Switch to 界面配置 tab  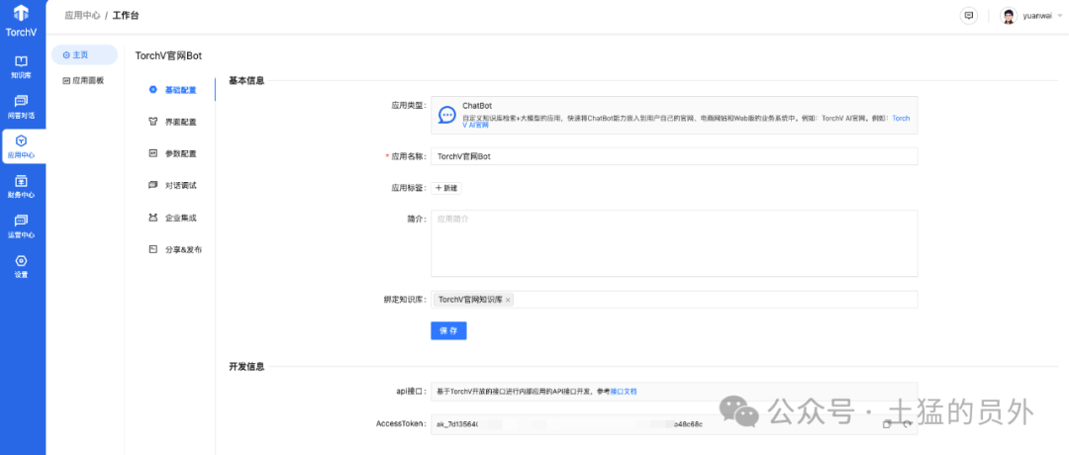click(x=174, y=122)
